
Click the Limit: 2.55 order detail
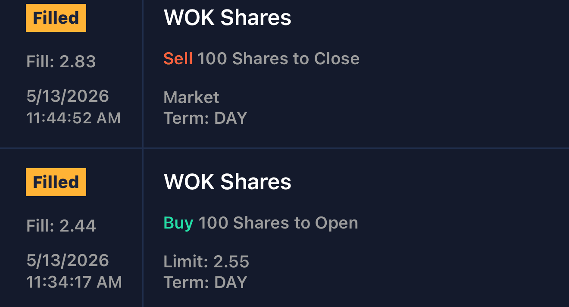[x=206, y=262]
